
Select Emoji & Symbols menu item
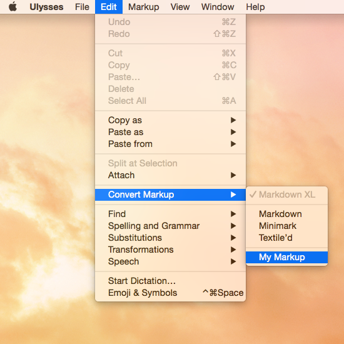171,293
